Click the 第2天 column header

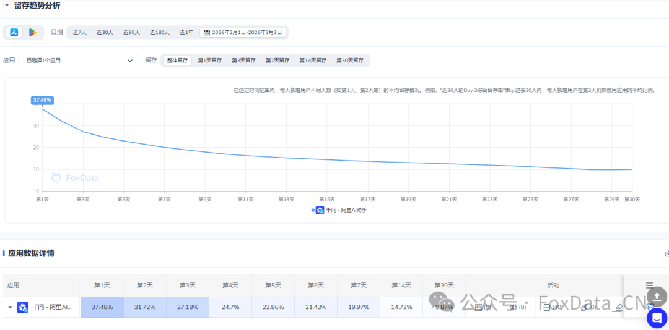(x=144, y=286)
